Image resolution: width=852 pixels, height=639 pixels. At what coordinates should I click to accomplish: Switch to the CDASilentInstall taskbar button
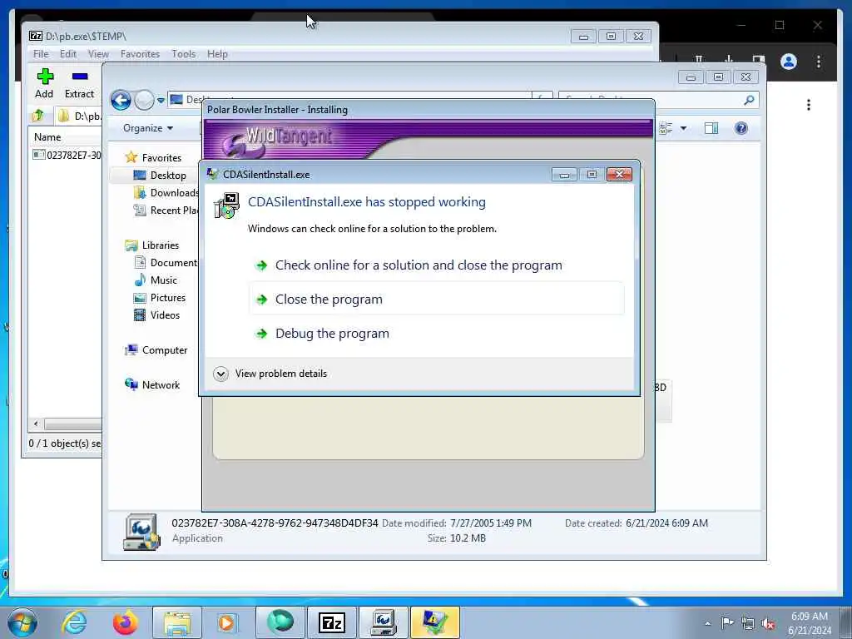pyautogui.click(x=434, y=622)
